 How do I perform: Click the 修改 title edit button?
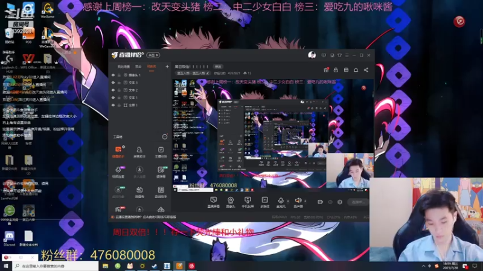click(x=218, y=67)
